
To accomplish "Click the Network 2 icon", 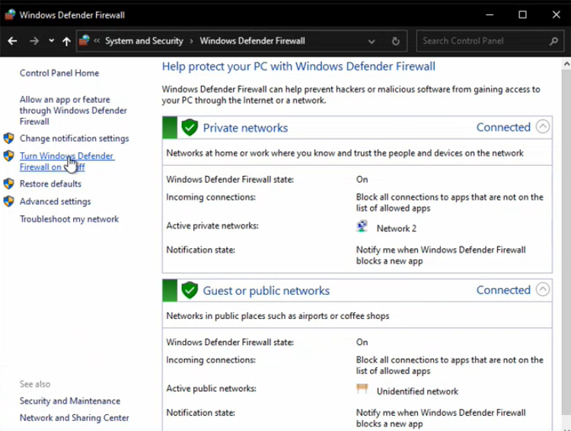I will pyautogui.click(x=362, y=226).
